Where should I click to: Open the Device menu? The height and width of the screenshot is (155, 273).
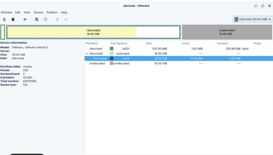[x=38, y=12]
